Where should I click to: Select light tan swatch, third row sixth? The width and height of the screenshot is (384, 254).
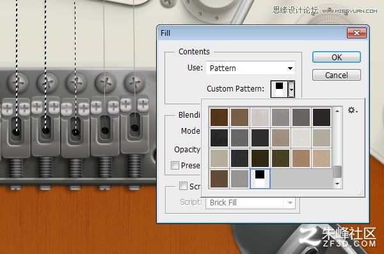click(321, 158)
